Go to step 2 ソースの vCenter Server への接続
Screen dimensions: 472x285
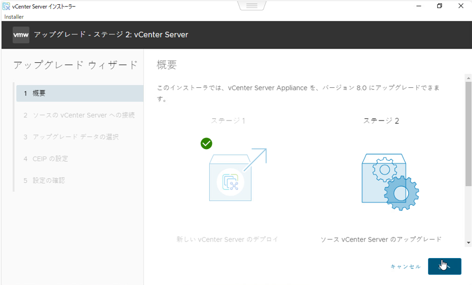point(79,115)
